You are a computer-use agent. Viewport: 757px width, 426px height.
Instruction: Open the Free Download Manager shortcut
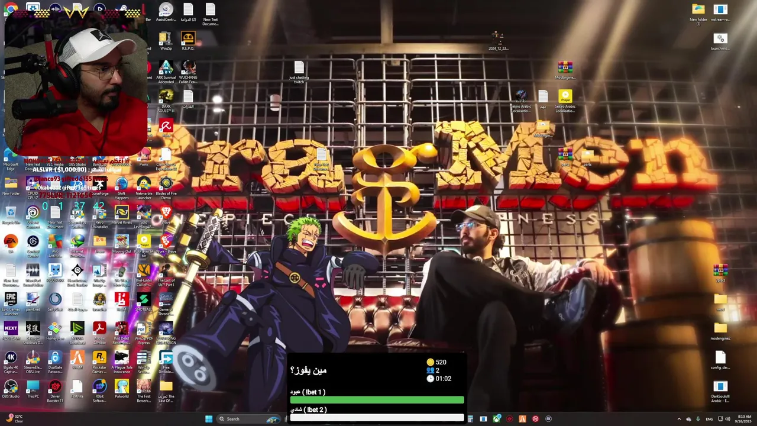166,362
